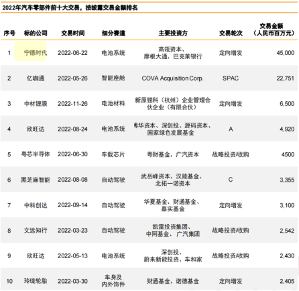Select the table title heading text

tap(70, 8)
